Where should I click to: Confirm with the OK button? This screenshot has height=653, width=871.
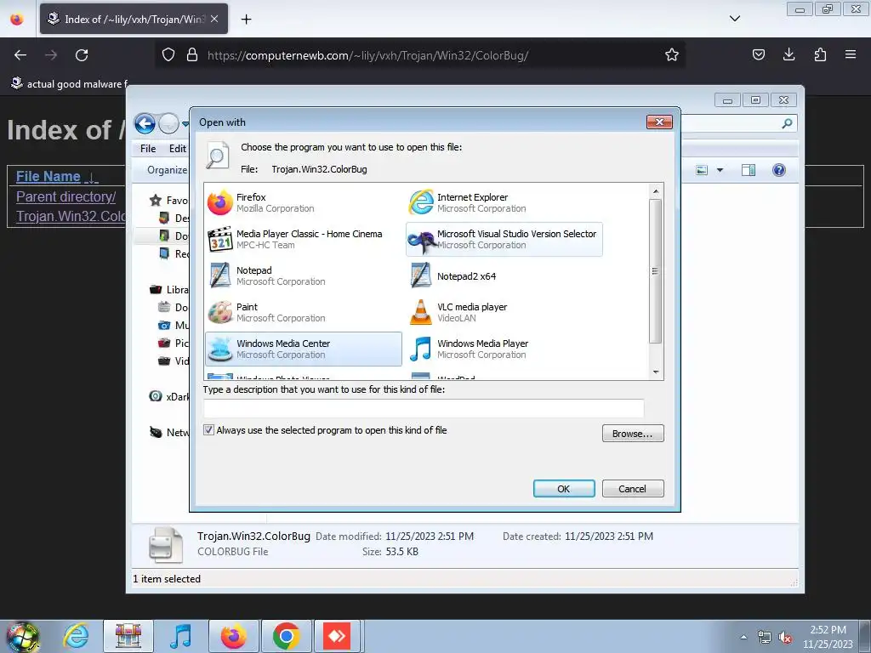(564, 489)
